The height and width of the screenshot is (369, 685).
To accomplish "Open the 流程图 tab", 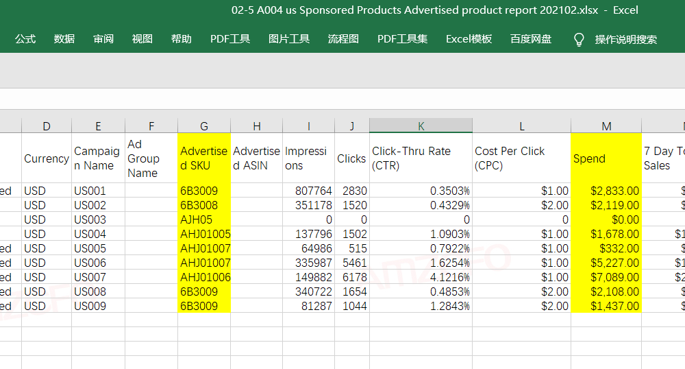I will point(343,39).
